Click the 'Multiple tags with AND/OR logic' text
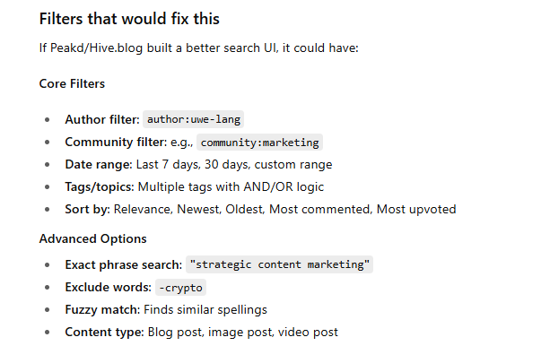The height and width of the screenshot is (346, 550). pos(231,186)
